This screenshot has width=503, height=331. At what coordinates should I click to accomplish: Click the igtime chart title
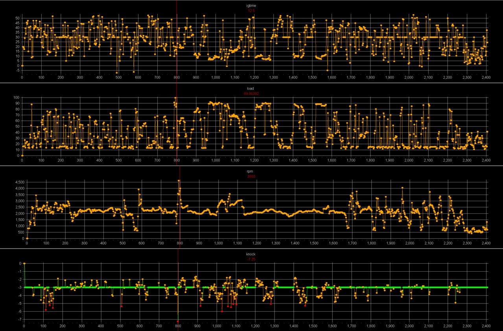tap(251, 6)
